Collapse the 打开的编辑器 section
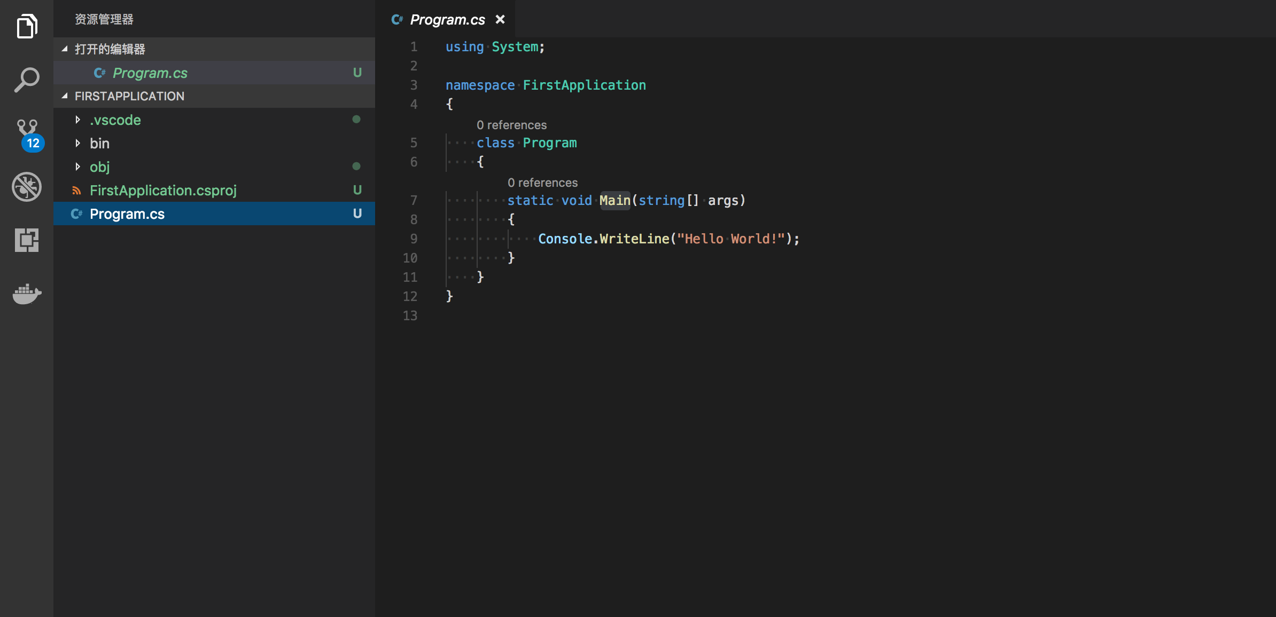Viewport: 1276px width, 617px height. tap(65, 49)
